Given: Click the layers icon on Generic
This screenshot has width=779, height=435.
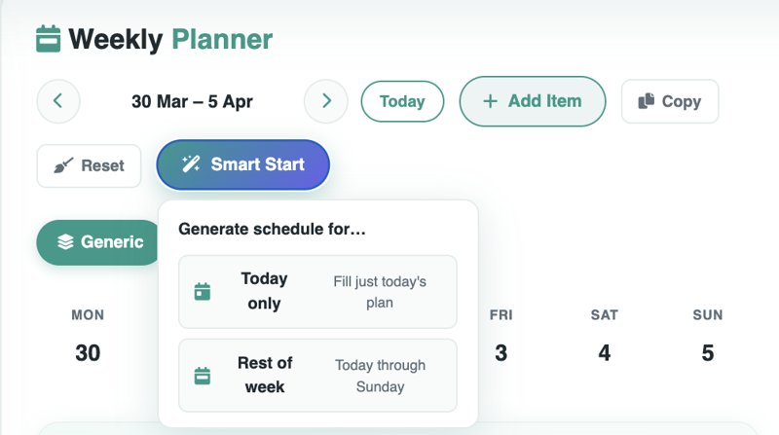Looking at the screenshot, I should click(65, 242).
